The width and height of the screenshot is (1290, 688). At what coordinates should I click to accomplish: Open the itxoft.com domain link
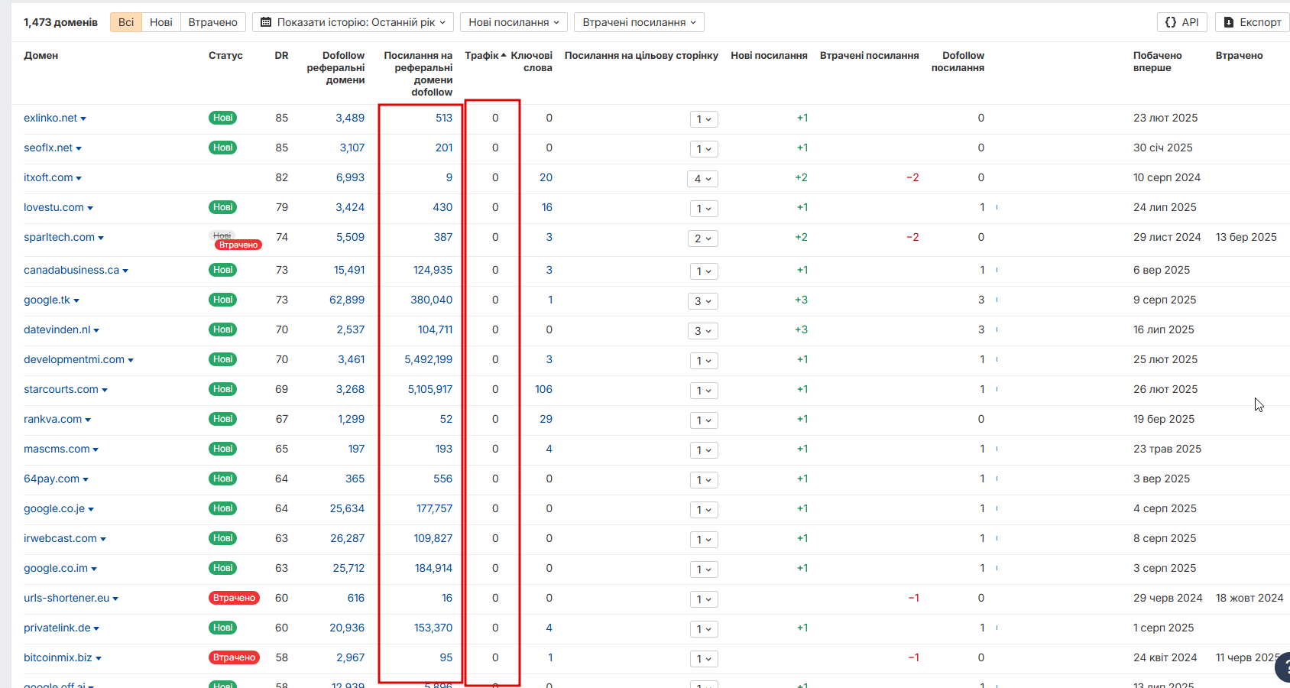[x=48, y=177]
